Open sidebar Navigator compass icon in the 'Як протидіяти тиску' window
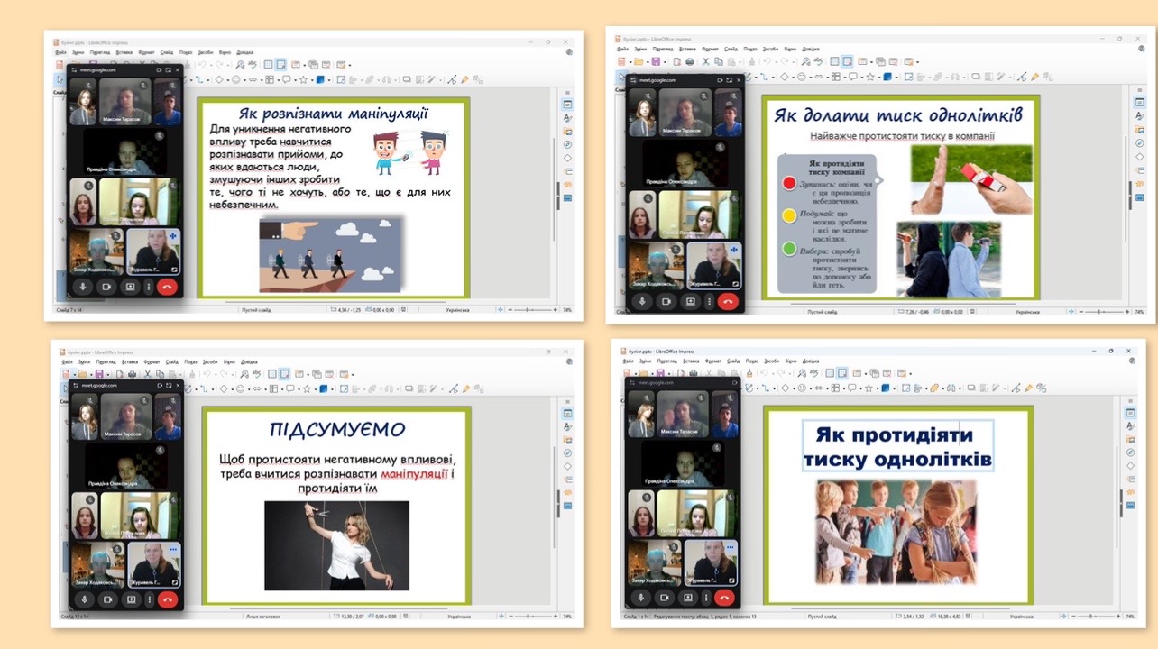 pyautogui.click(x=1130, y=452)
